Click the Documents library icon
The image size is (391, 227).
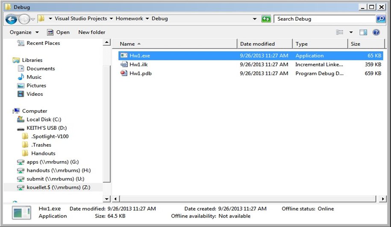(21, 68)
